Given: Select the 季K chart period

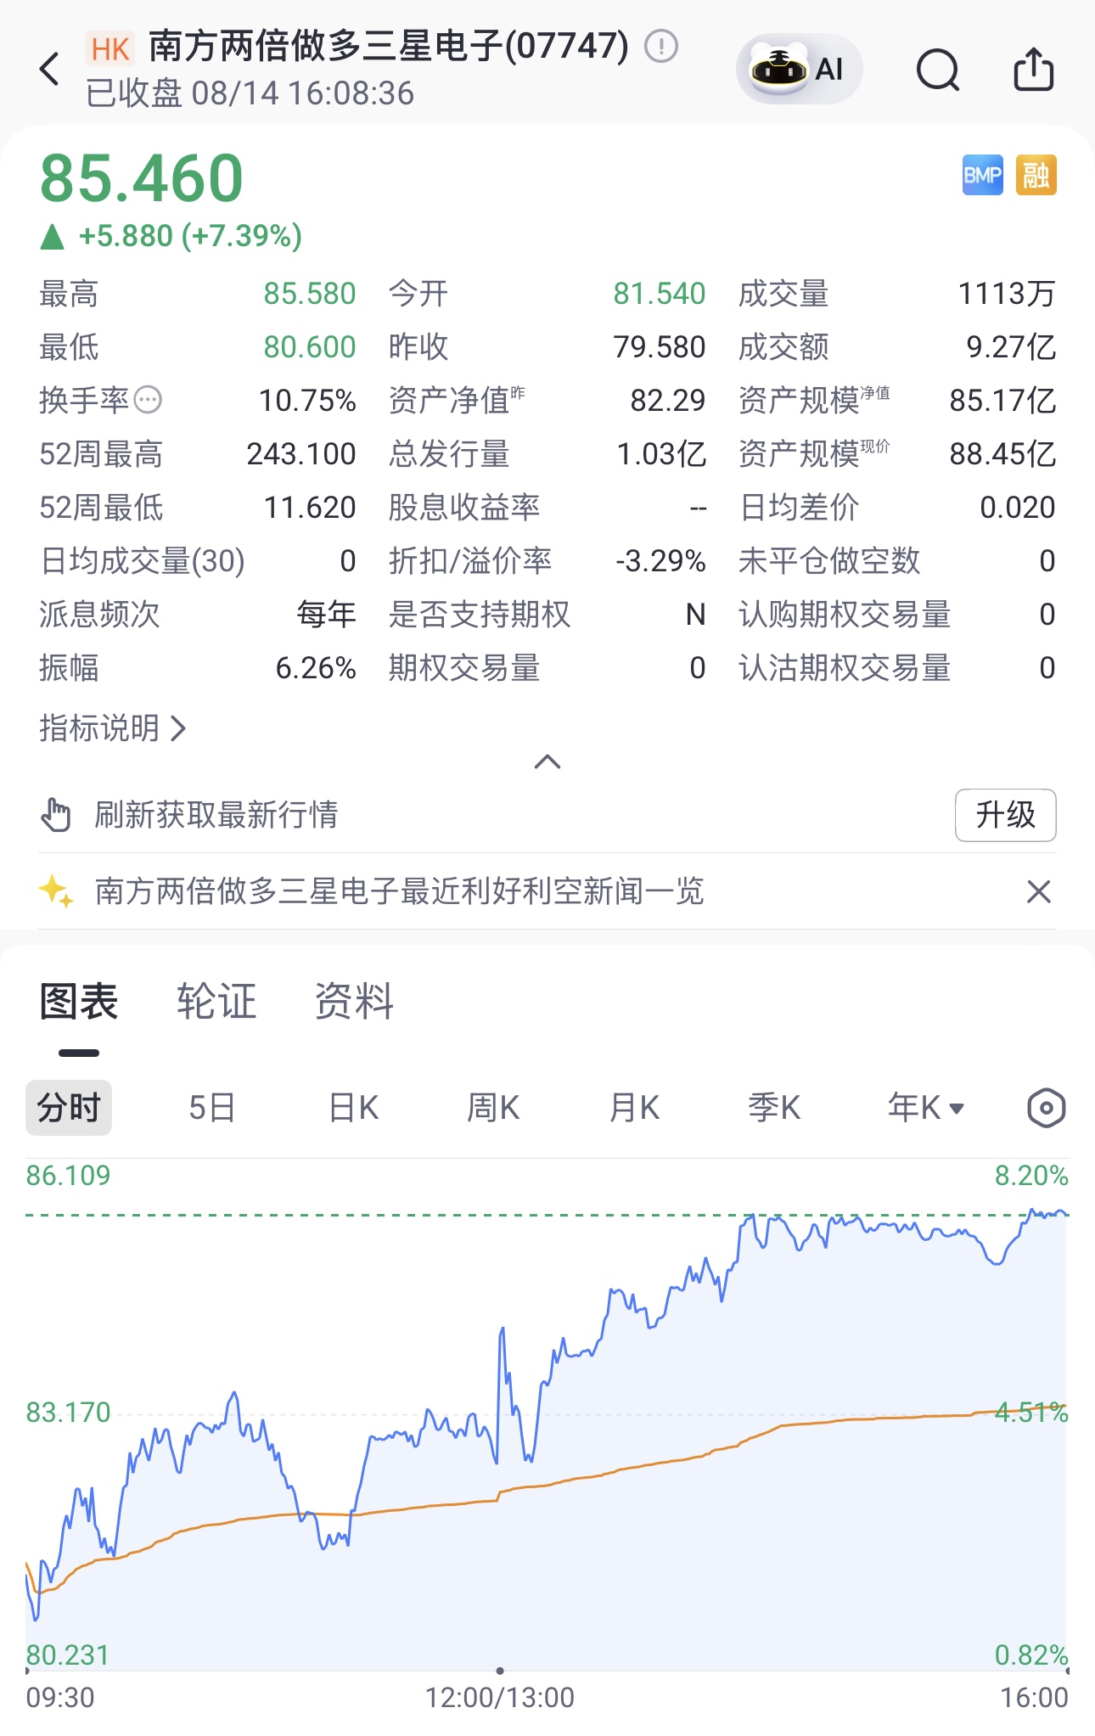Looking at the screenshot, I should [774, 1108].
